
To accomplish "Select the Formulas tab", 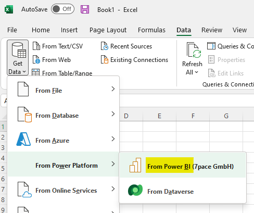I will click(x=151, y=30).
